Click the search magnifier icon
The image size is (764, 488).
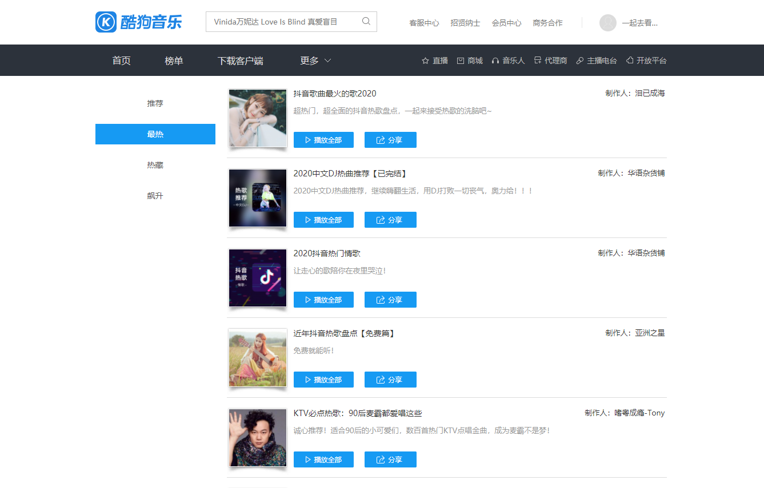coord(366,22)
